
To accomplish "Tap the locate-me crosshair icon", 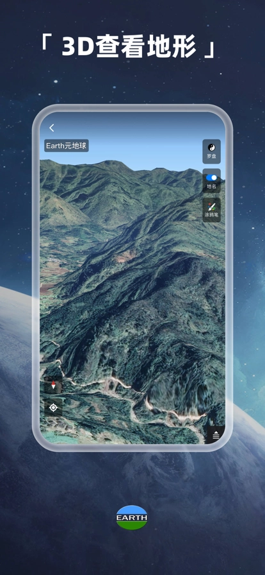I will click(53, 408).
